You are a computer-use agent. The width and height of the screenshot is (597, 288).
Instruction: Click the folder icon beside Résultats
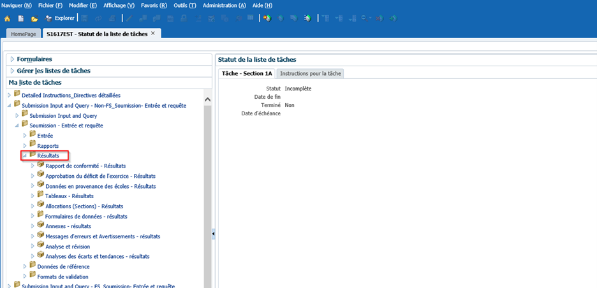(x=33, y=155)
